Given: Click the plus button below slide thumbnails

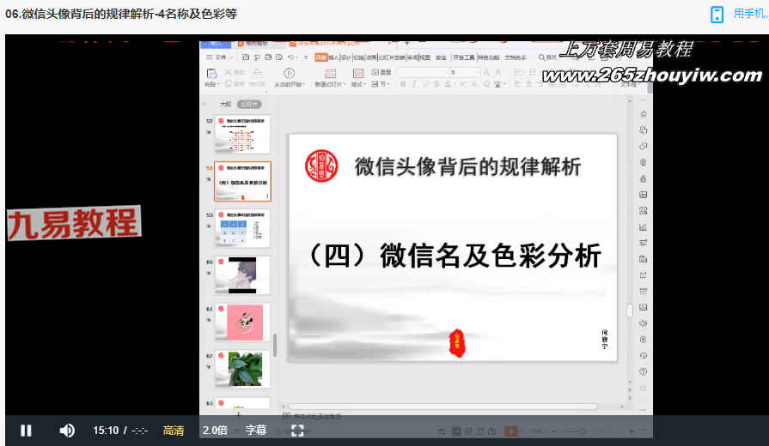Looking at the screenshot, I should point(238,415).
